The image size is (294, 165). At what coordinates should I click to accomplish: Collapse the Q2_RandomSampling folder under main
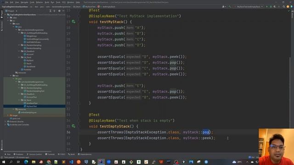19,45
